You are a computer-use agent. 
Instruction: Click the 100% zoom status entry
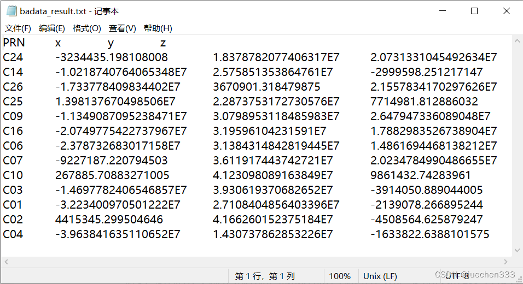click(x=340, y=276)
